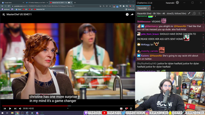Open the Masterchef S04 bookmark
The height and width of the screenshot is (115, 205).
[39, 9]
